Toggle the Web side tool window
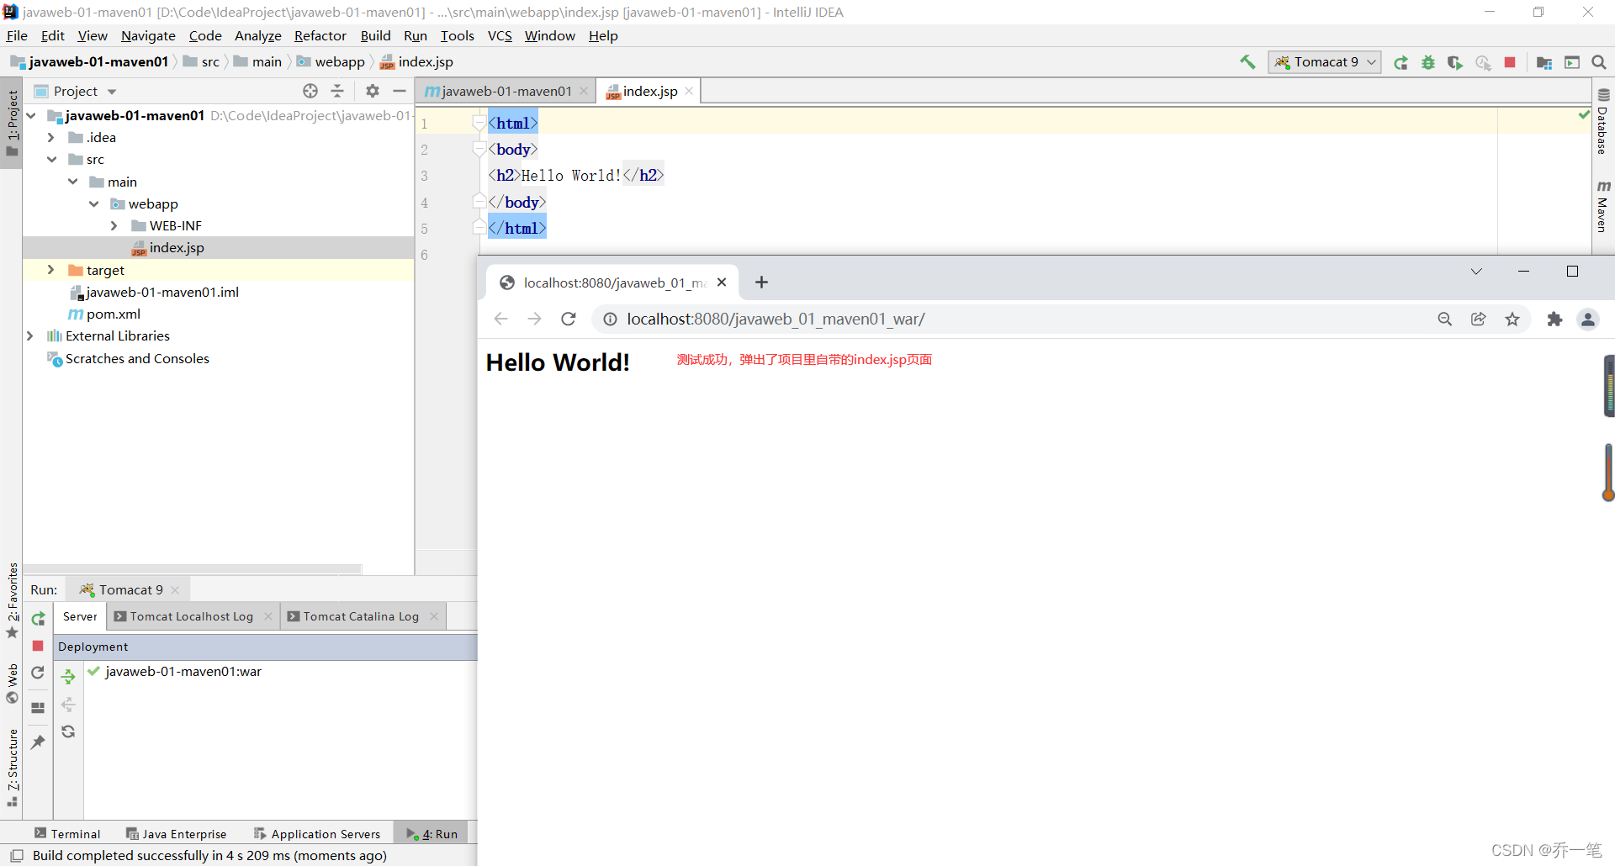Viewport: 1615px width, 866px height. [x=12, y=684]
